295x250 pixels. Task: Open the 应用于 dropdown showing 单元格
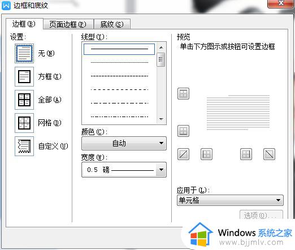pyautogui.click(x=230, y=200)
